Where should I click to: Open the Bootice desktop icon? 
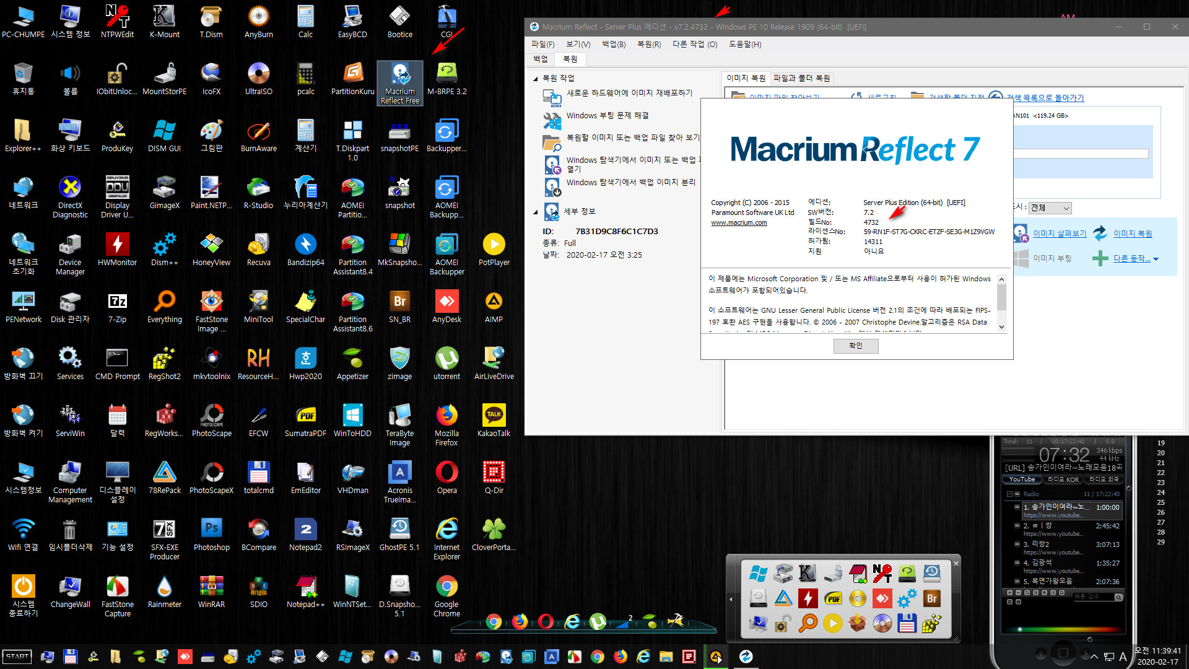click(x=400, y=22)
